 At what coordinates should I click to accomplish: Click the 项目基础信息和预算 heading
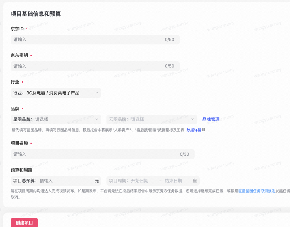pyautogui.click(x=36, y=14)
